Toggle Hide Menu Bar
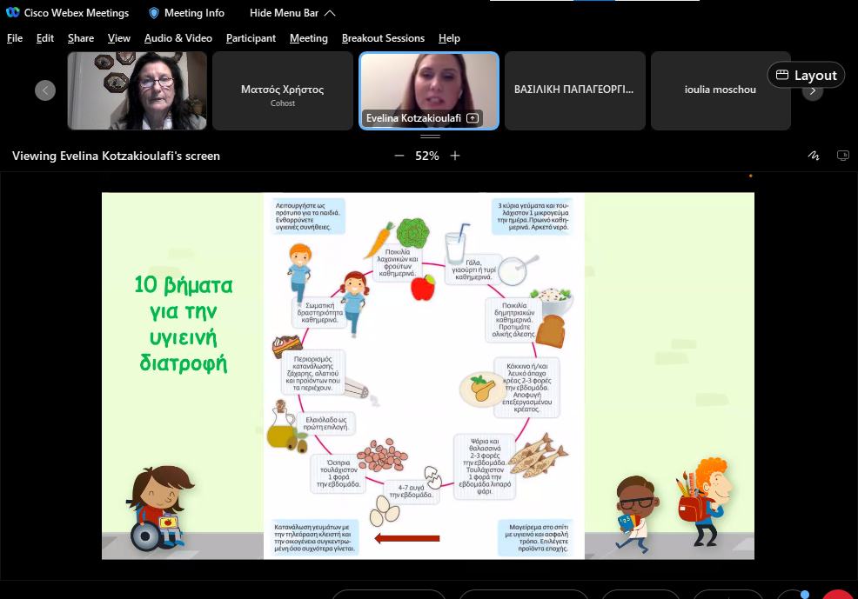This screenshot has width=858, height=599. [292, 13]
